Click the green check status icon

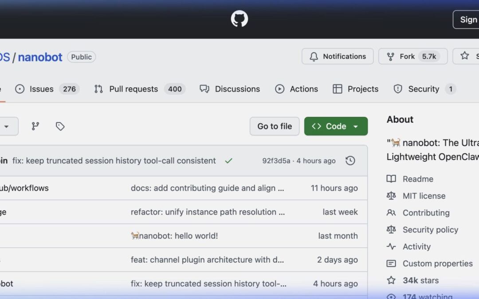(228, 161)
